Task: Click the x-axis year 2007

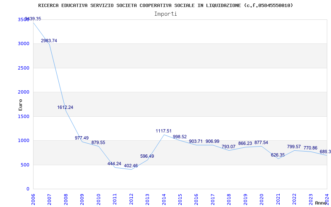Action: tap(50, 199)
